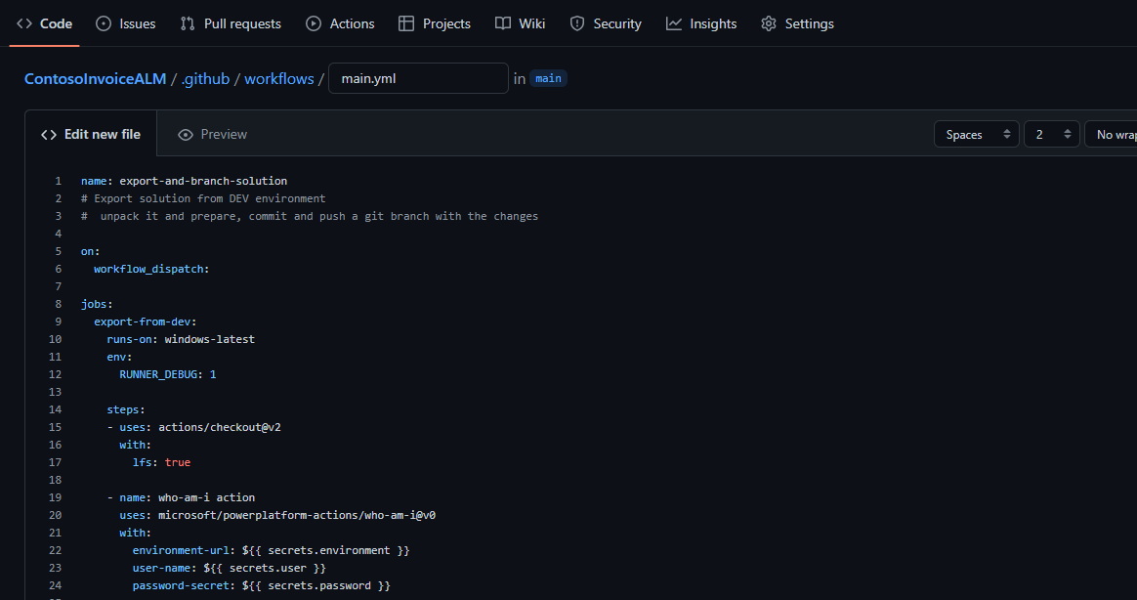The width and height of the screenshot is (1137, 600).
Task: Click the 'true' value after lfs
Action: [178, 462]
